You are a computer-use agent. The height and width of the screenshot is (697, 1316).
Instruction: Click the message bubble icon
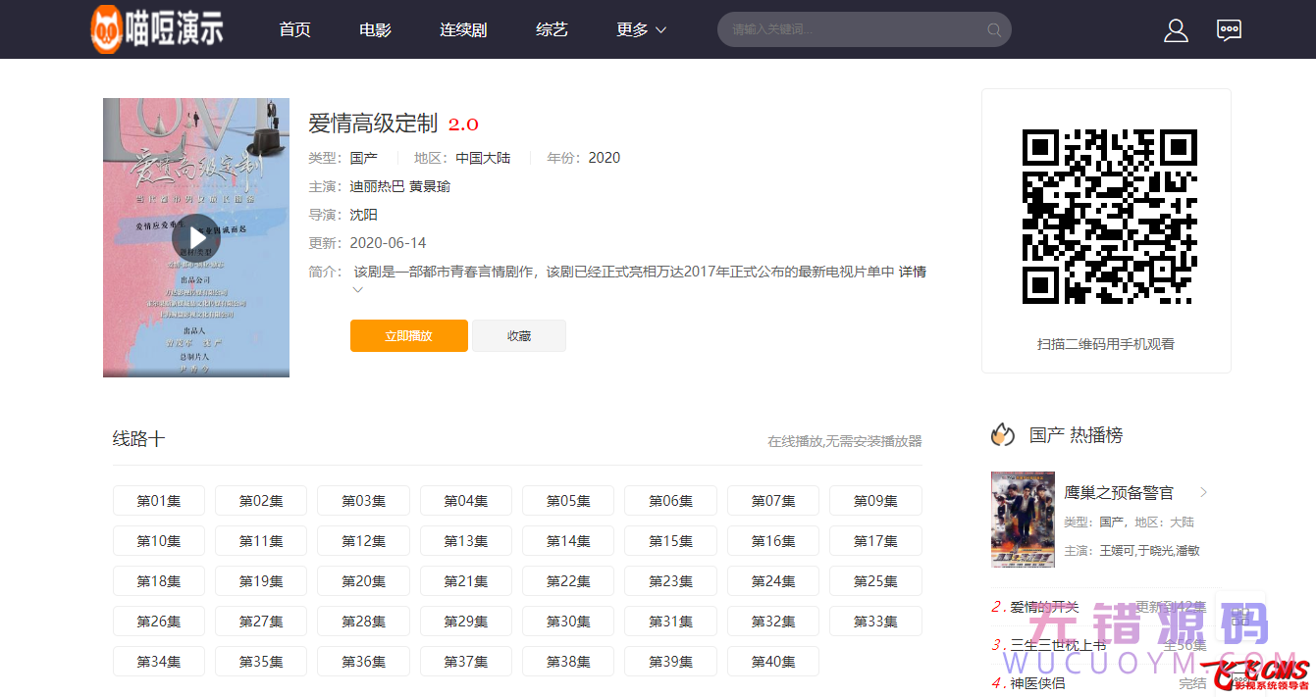pyautogui.click(x=1229, y=29)
